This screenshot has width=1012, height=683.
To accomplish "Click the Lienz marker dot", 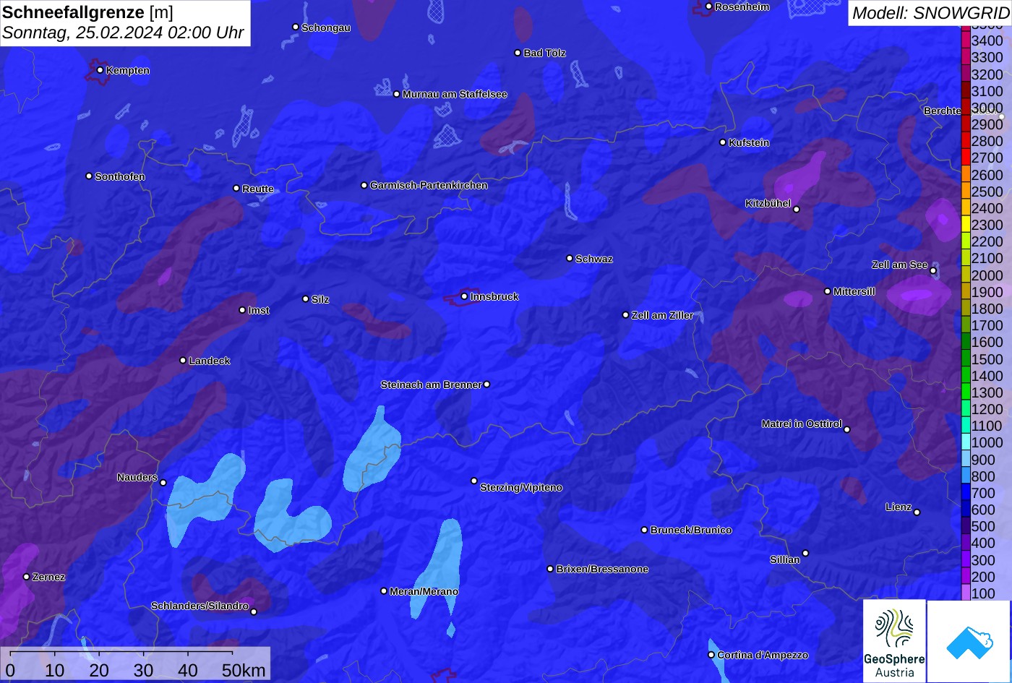I will click(916, 512).
